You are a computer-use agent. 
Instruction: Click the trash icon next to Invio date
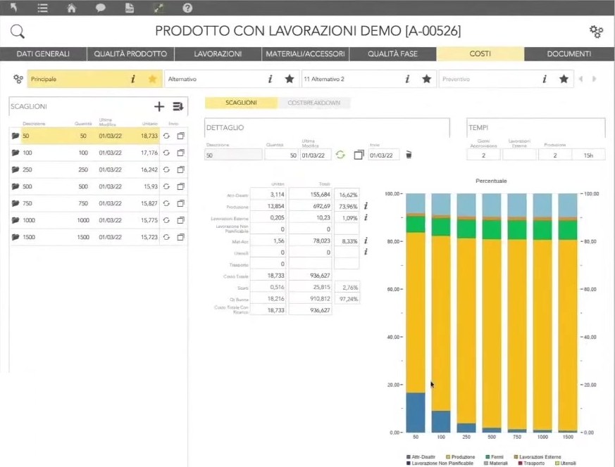[409, 155]
